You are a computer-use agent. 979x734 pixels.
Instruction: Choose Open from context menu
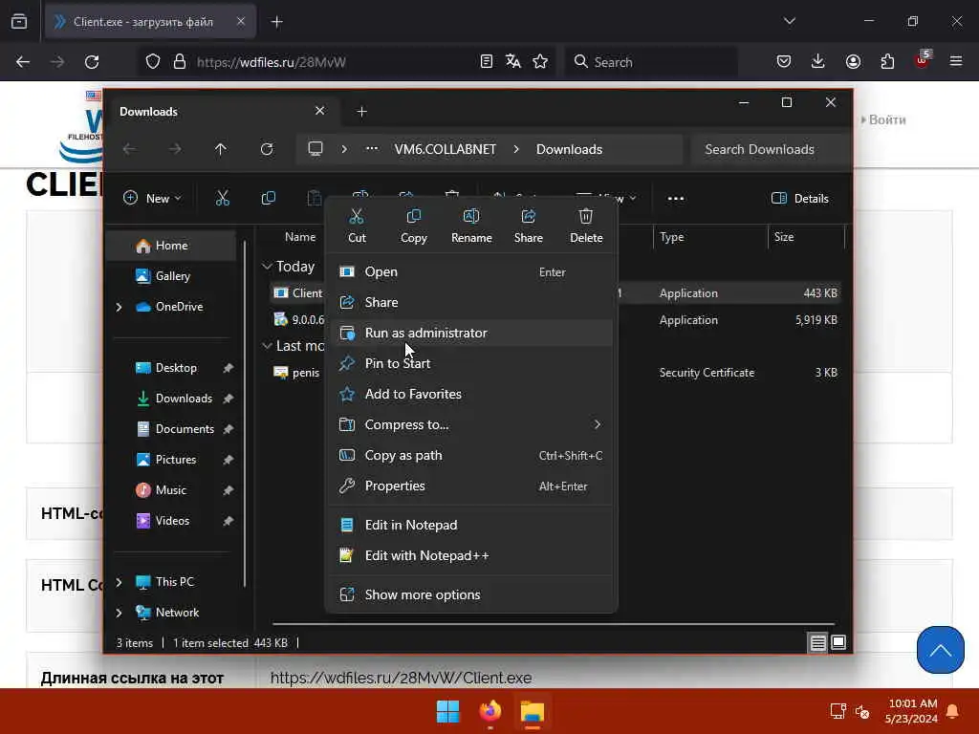pos(471,272)
